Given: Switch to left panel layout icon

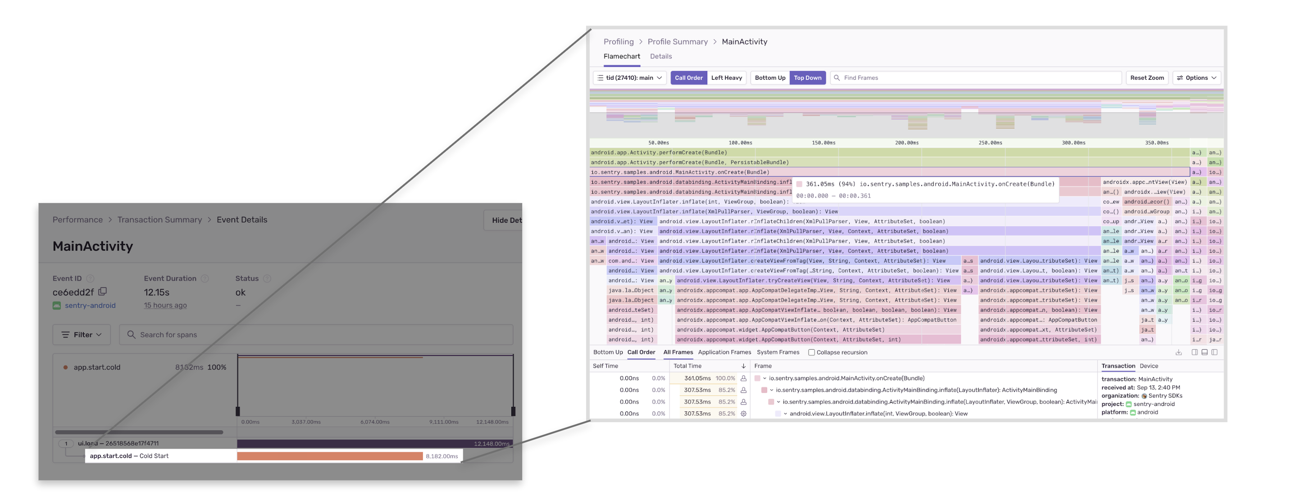Looking at the screenshot, I should click(x=1195, y=352).
